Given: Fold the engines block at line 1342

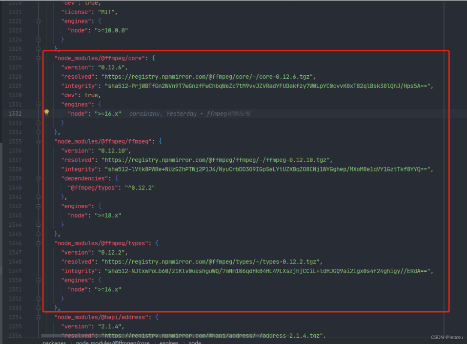Looking at the screenshot, I should (39, 206).
